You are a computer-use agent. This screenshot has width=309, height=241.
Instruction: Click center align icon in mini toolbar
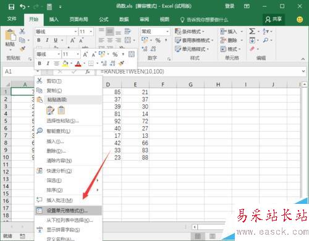click(56, 64)
